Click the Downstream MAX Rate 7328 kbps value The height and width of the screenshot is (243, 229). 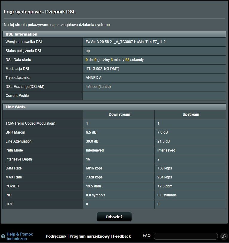coord(94,177)
